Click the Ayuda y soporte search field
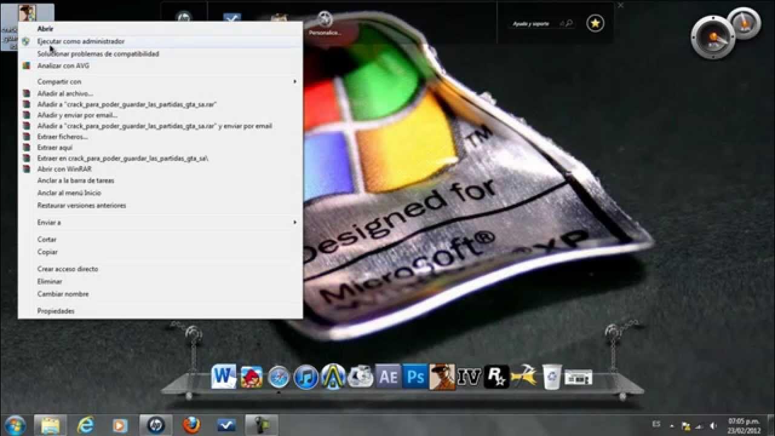775x436 pixels. point(542,24)
